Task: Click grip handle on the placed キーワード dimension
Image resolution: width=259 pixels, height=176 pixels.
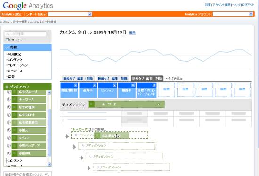Action: (x=91, y=104)
